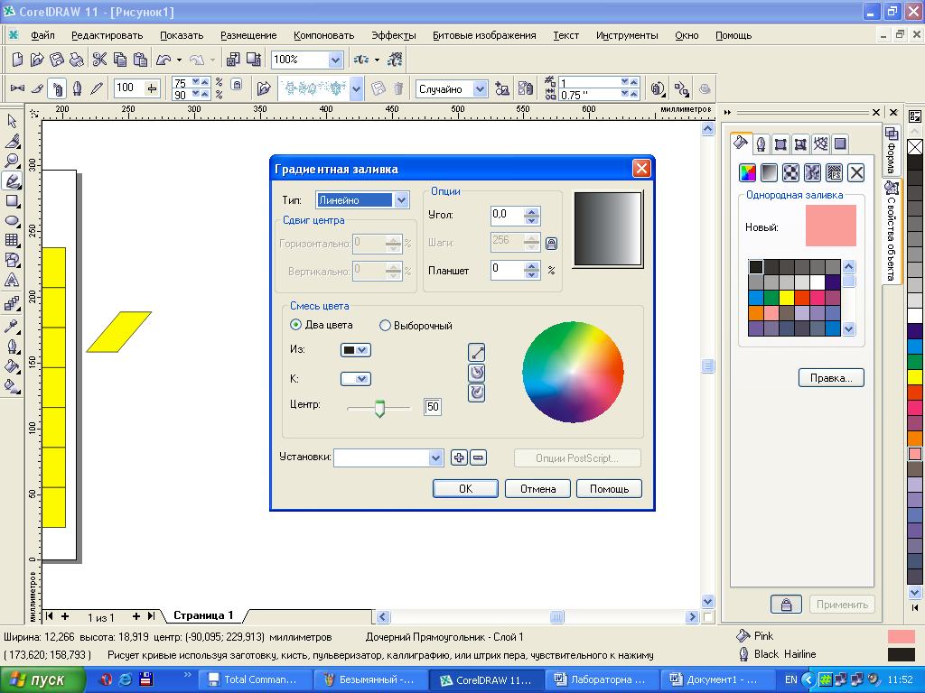Screen dimensions: 925x693
Task: Open the 'Файл' menu
Action: pos(42,35)
